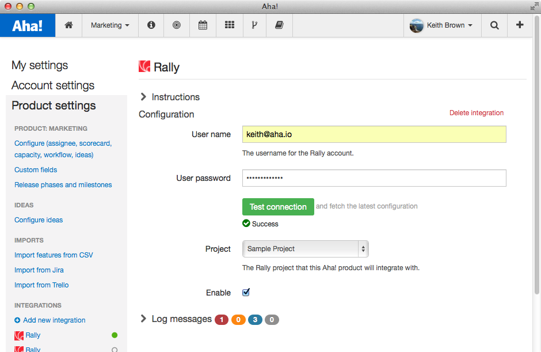Click the Delete integration link
This screenshot has width=541, height=352.
click(477, 112)
